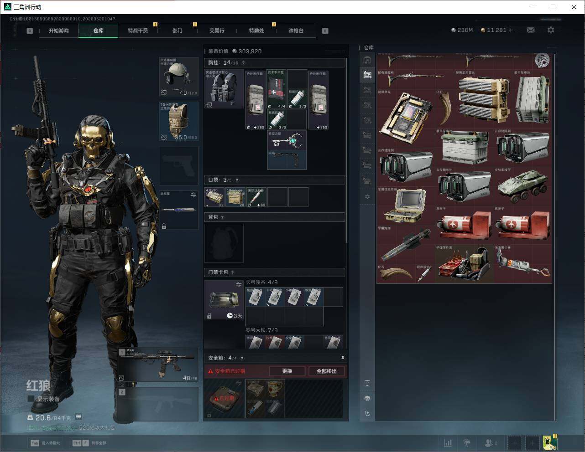Click the 背包 help question mark

pyautogui.click(x=223, y=217)
